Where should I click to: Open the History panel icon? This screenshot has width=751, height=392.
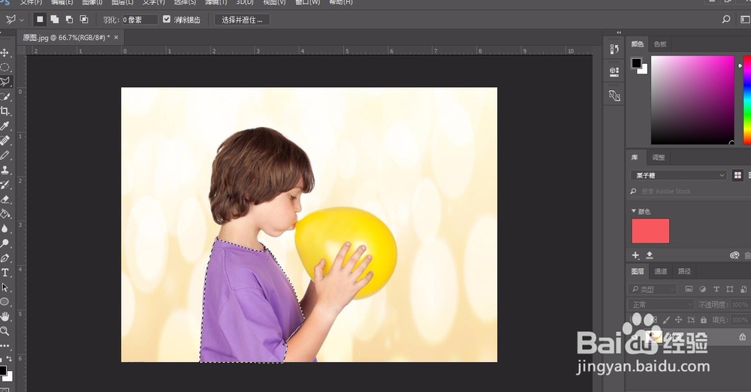tap(614, 50)
